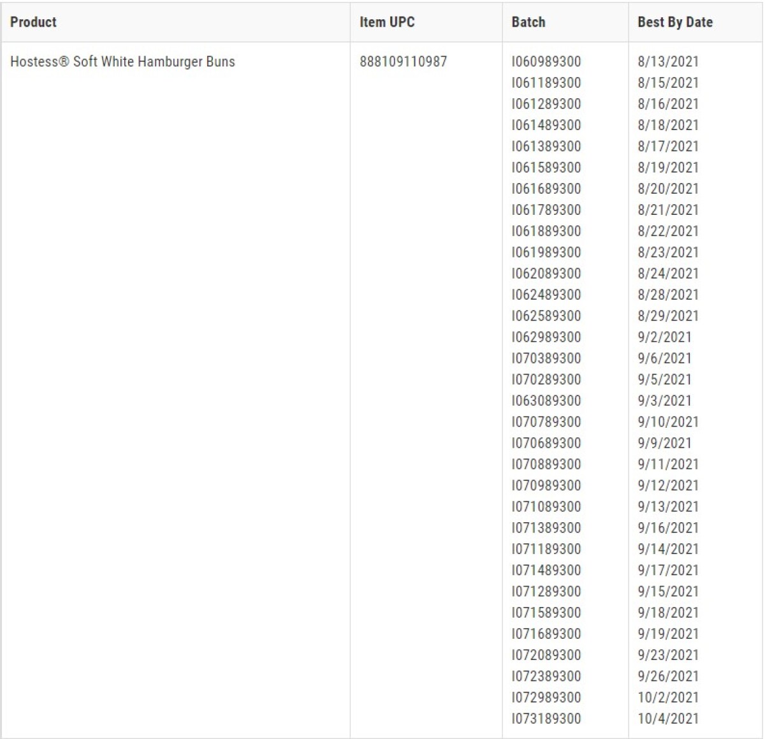Click the Best By Date column header
Screen dimensions: 765x739
click(x=675, y=22)
